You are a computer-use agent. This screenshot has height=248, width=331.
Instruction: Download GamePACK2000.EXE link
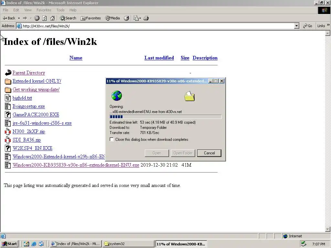(36, 115)
